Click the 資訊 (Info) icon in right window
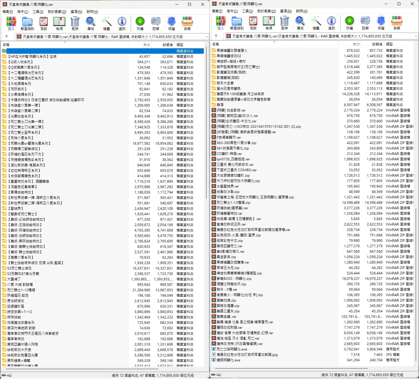Image resolution: width=419 pixels, height=379 pixels. pyautogui.click(x=332, y=23)
